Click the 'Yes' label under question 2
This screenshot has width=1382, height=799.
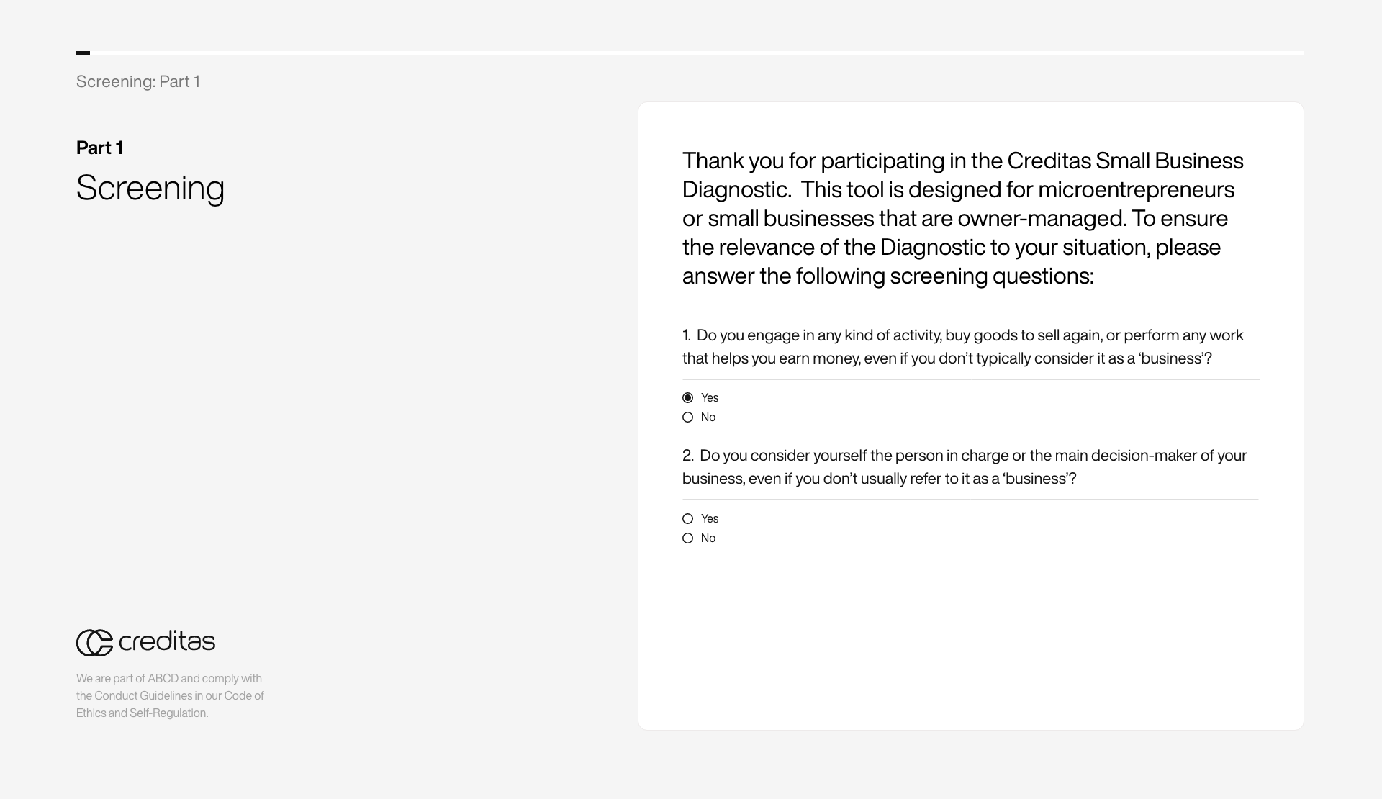point(710,519)
